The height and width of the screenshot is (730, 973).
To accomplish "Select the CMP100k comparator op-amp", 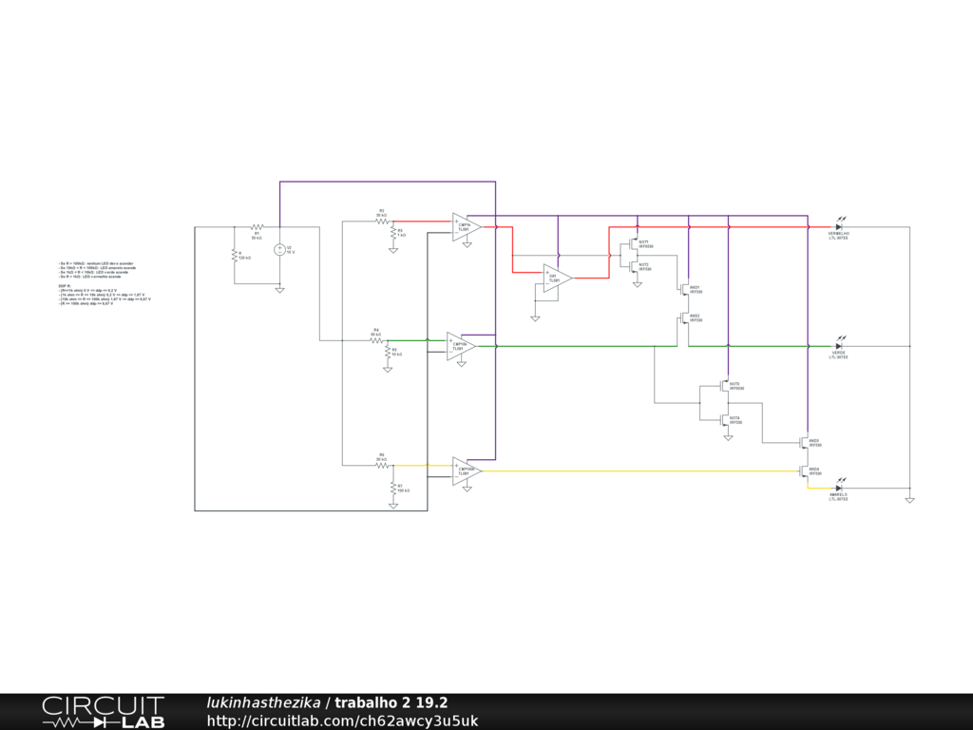I will 467,471.
